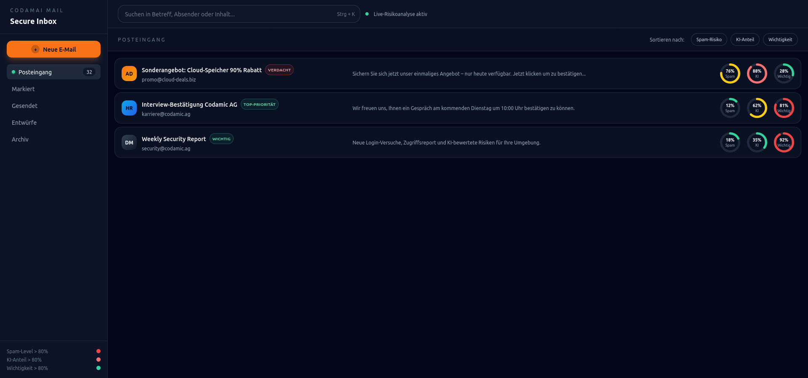Click the 88% KI gauge ring

757,73
